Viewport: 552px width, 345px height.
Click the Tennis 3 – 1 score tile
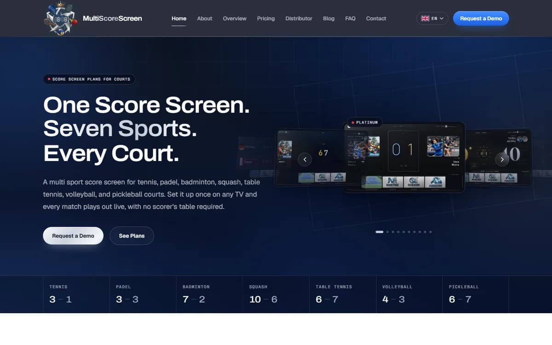[76, 294]
